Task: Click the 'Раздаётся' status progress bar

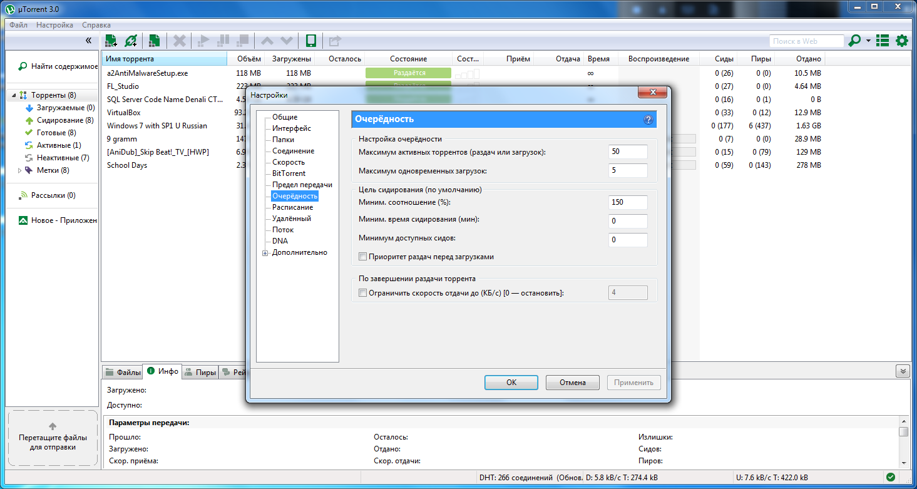Action: (x=408, y=73)
